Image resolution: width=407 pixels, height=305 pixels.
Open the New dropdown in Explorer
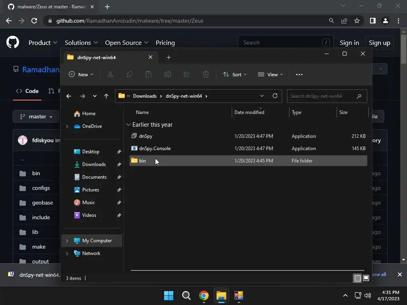81,74
